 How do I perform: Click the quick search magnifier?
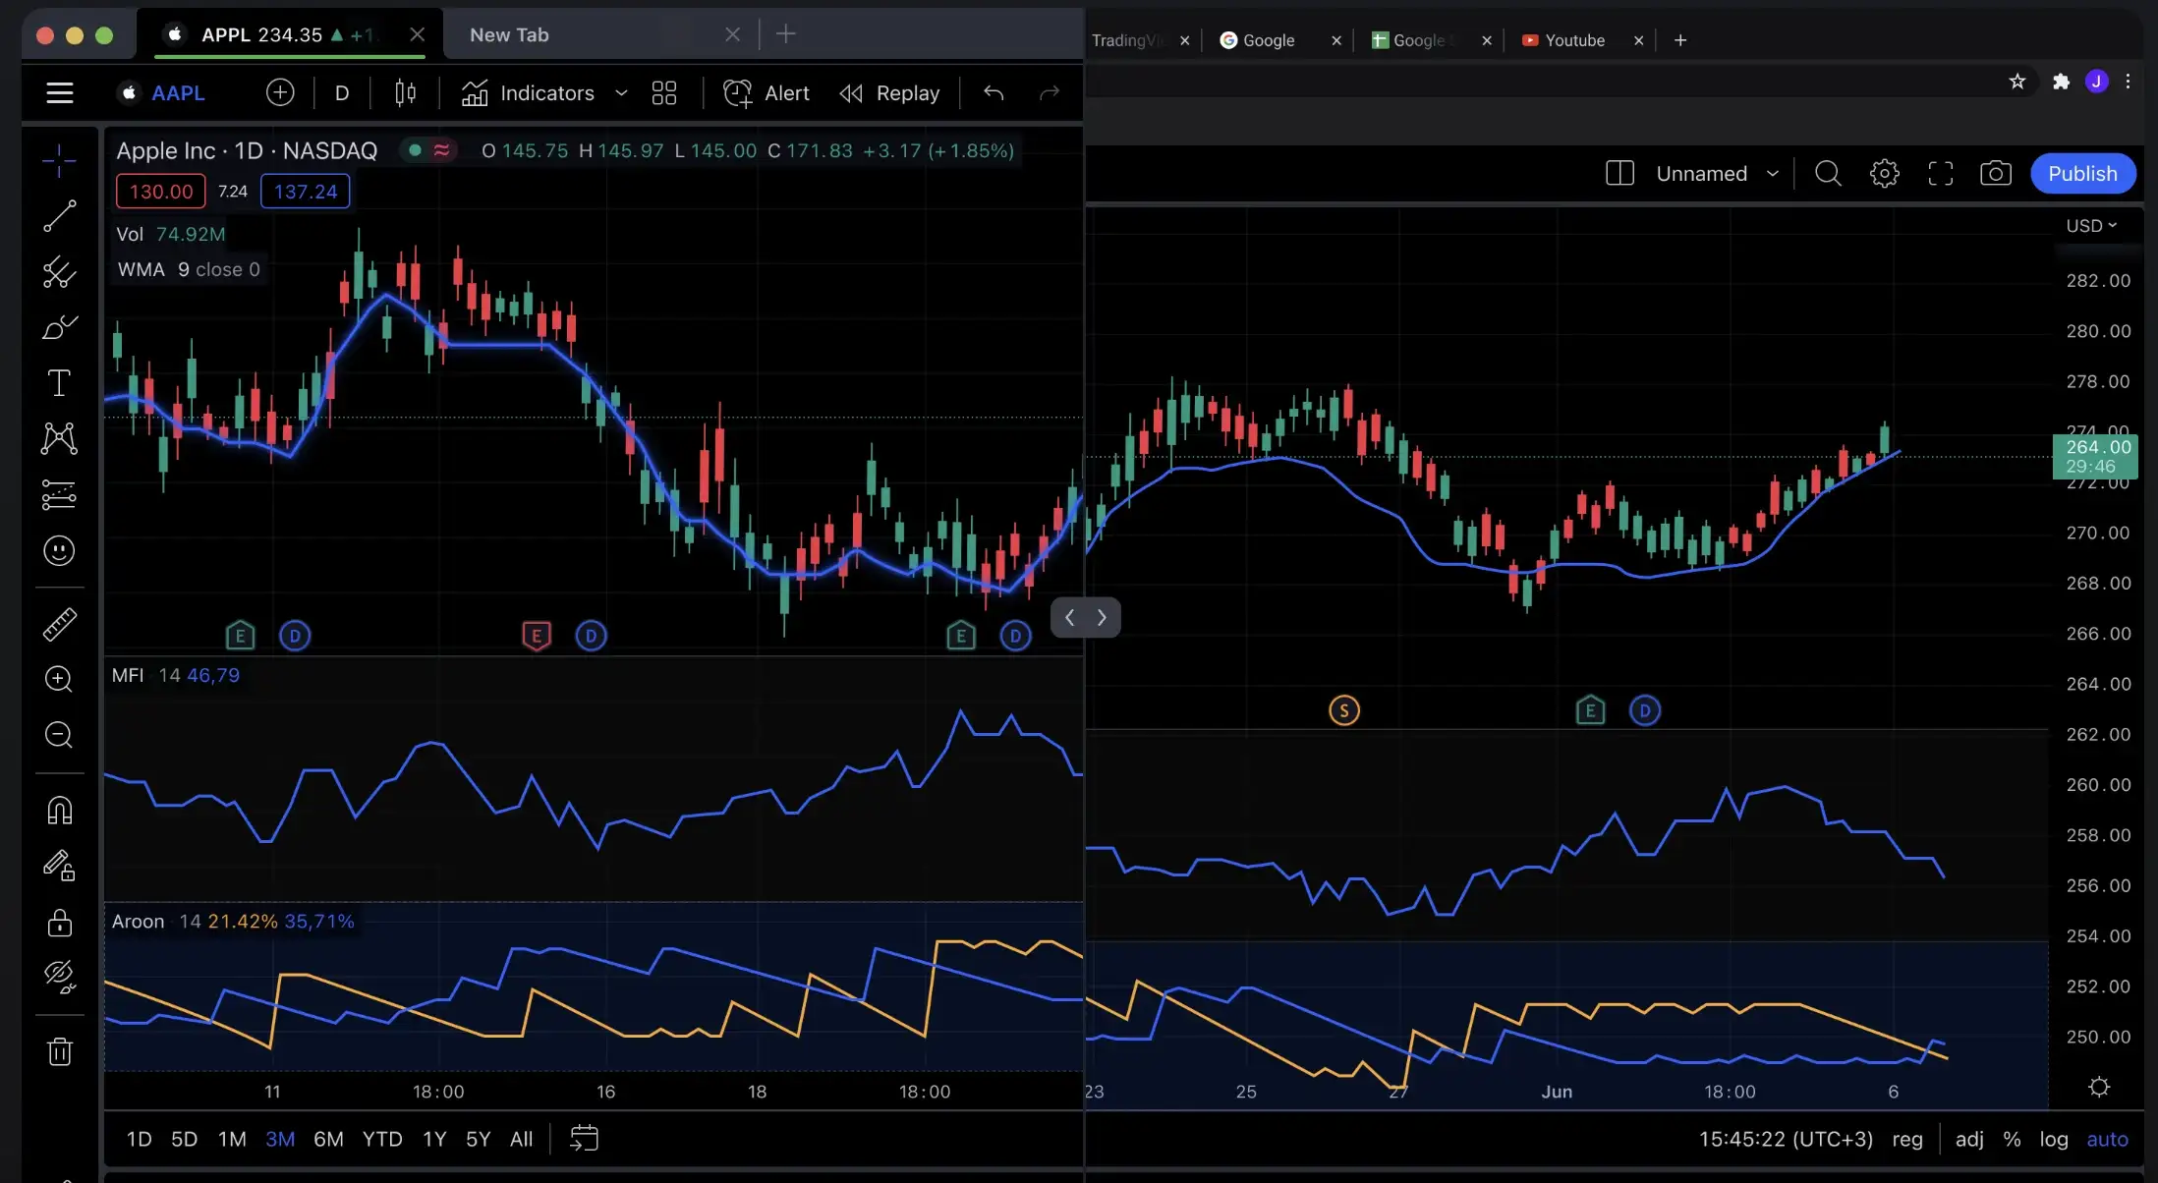click(x=1828, y=173)
